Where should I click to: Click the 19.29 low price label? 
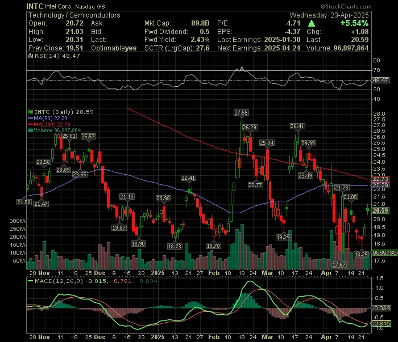283,237
